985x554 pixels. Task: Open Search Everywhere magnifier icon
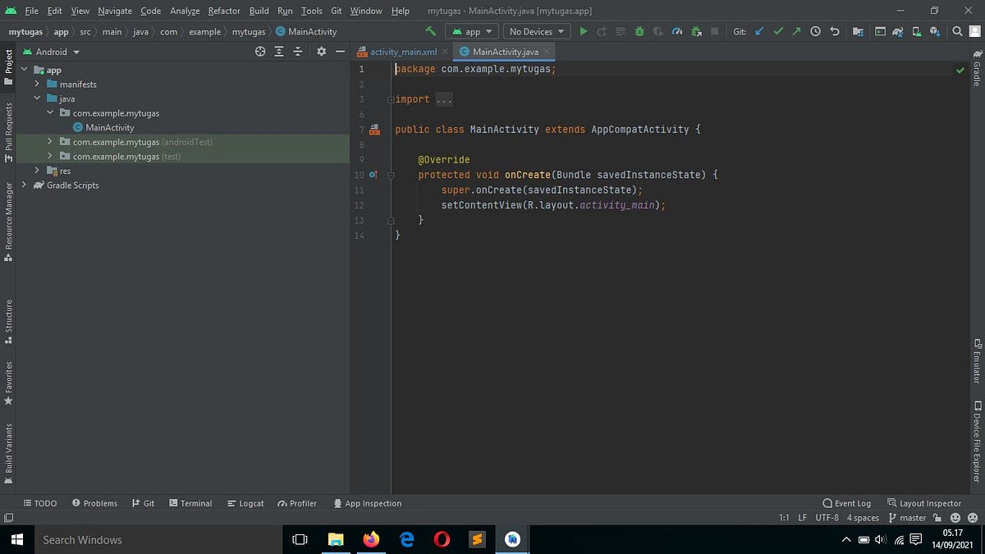(x=957, y=31)
